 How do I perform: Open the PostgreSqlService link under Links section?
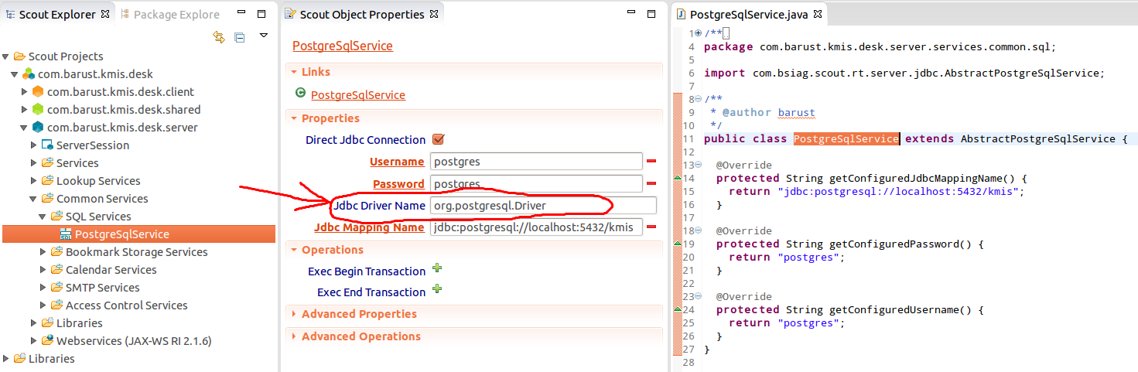click(358, 95)
